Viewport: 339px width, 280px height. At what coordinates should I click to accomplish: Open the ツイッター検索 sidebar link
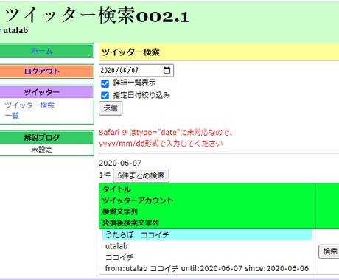coord(29,105)
